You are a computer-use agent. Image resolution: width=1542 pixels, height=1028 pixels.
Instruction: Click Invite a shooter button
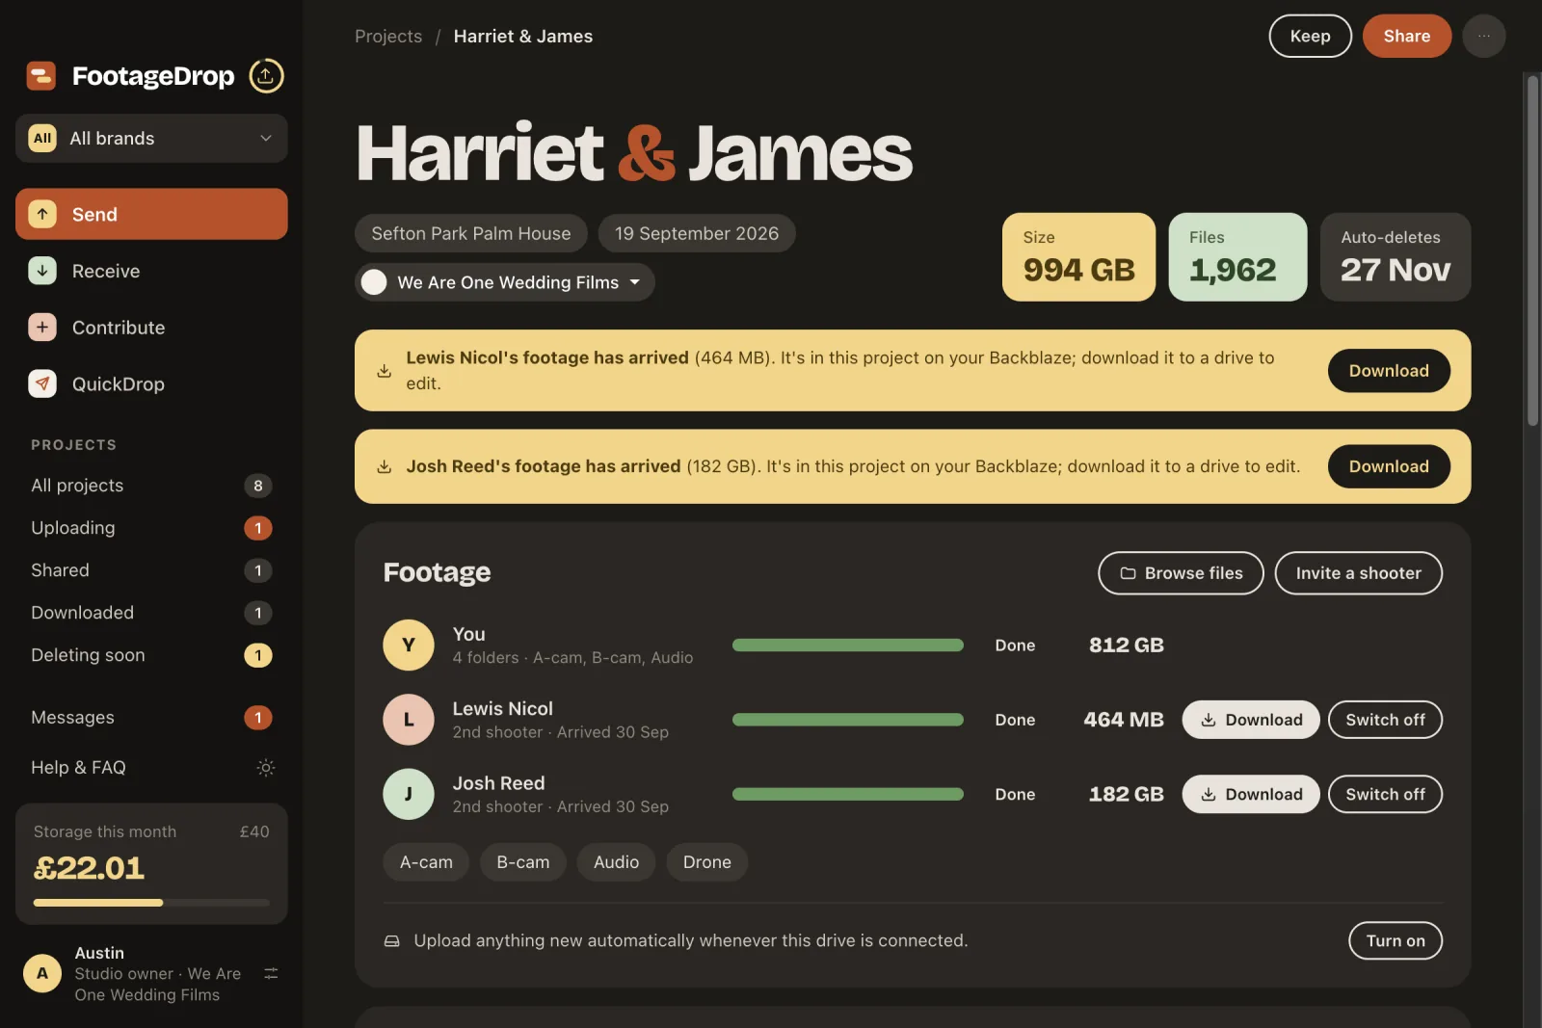click(x=1358, y=573)
